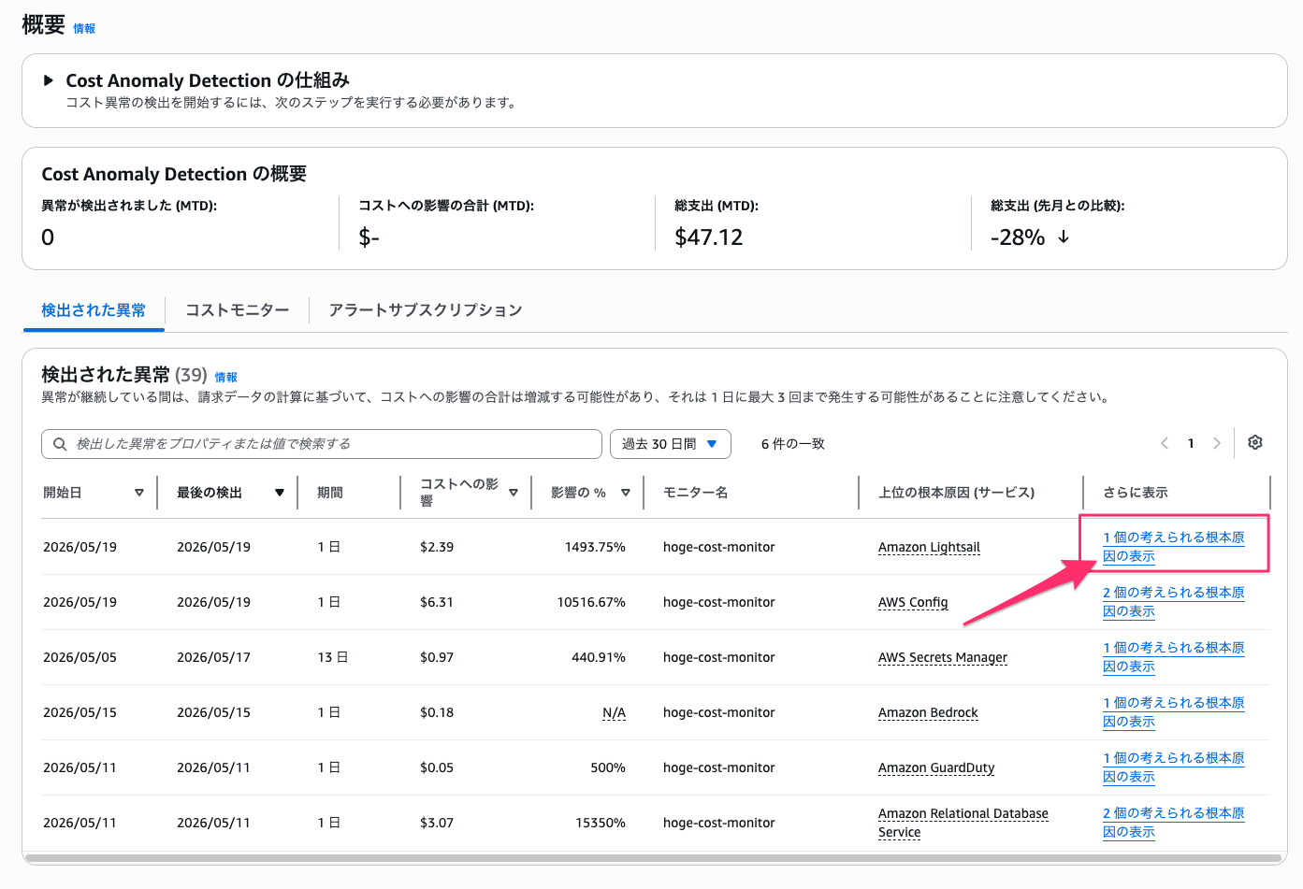View 2 root causes for Relational Database row
This screenshot has width=1303, height=889.
click(x=1174, y=823)
